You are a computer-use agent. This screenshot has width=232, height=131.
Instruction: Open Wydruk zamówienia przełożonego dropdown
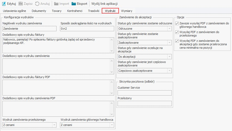coord(54,125)
